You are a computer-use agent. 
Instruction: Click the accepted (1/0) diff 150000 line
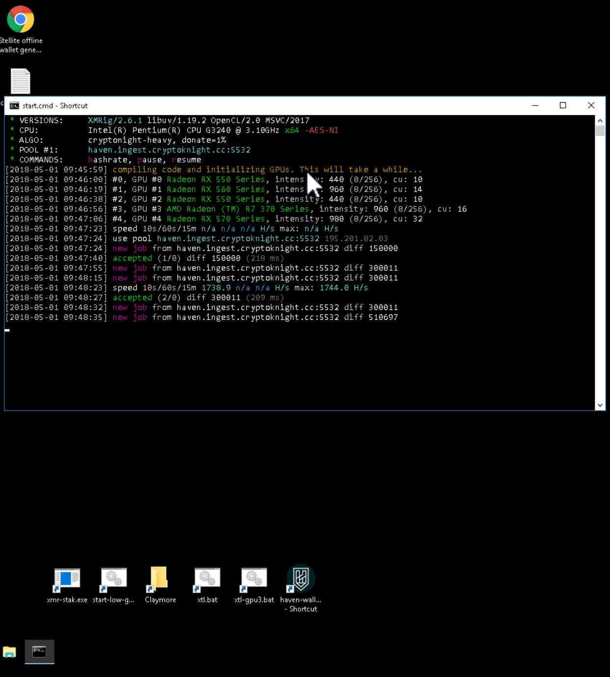[144, 258]
